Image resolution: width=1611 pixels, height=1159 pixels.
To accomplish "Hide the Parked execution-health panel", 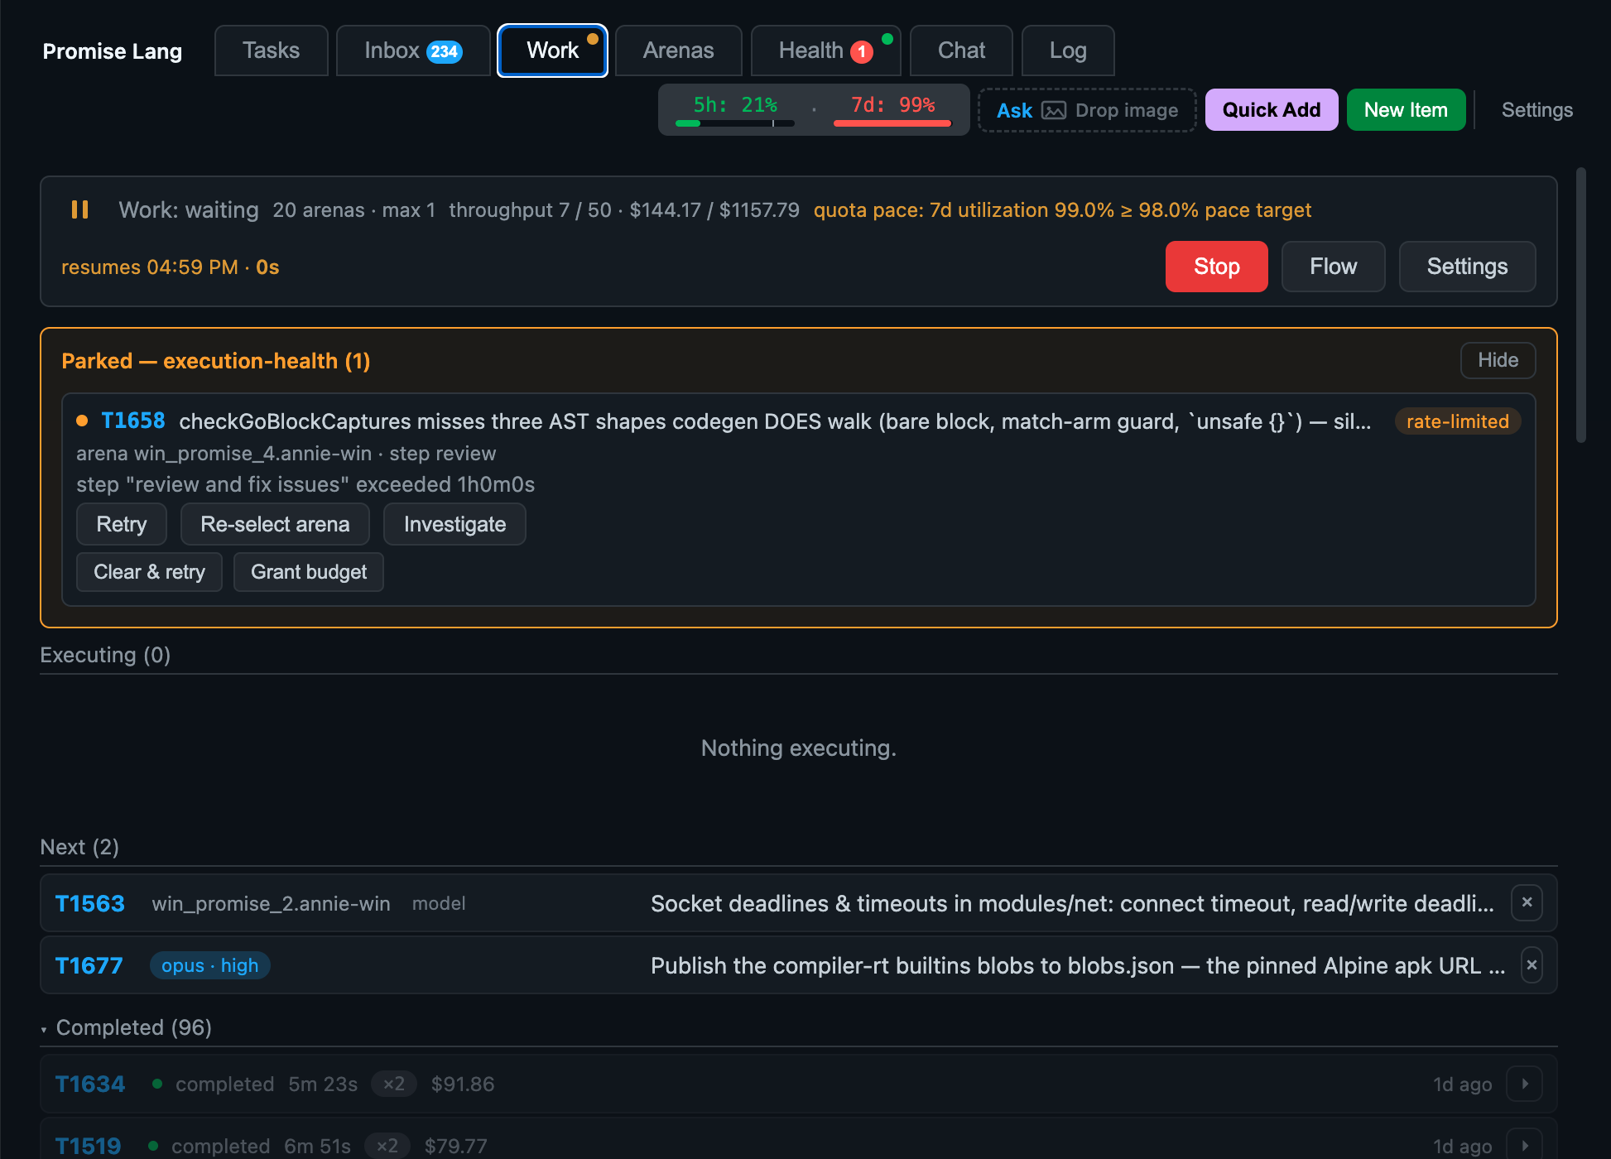I will pyautogui.click(x=1498, y=360).
